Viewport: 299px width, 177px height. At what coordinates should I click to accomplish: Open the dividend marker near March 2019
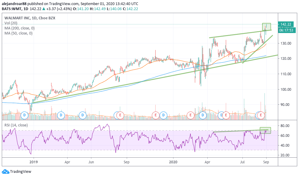coord(61,115)
